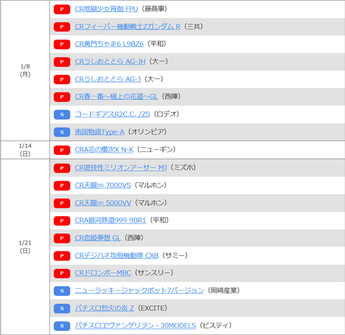Viewport: 345px width, 335px height.
Task: Click blue S badge beside 南国物語Type-A
Action: pos(62,132)
